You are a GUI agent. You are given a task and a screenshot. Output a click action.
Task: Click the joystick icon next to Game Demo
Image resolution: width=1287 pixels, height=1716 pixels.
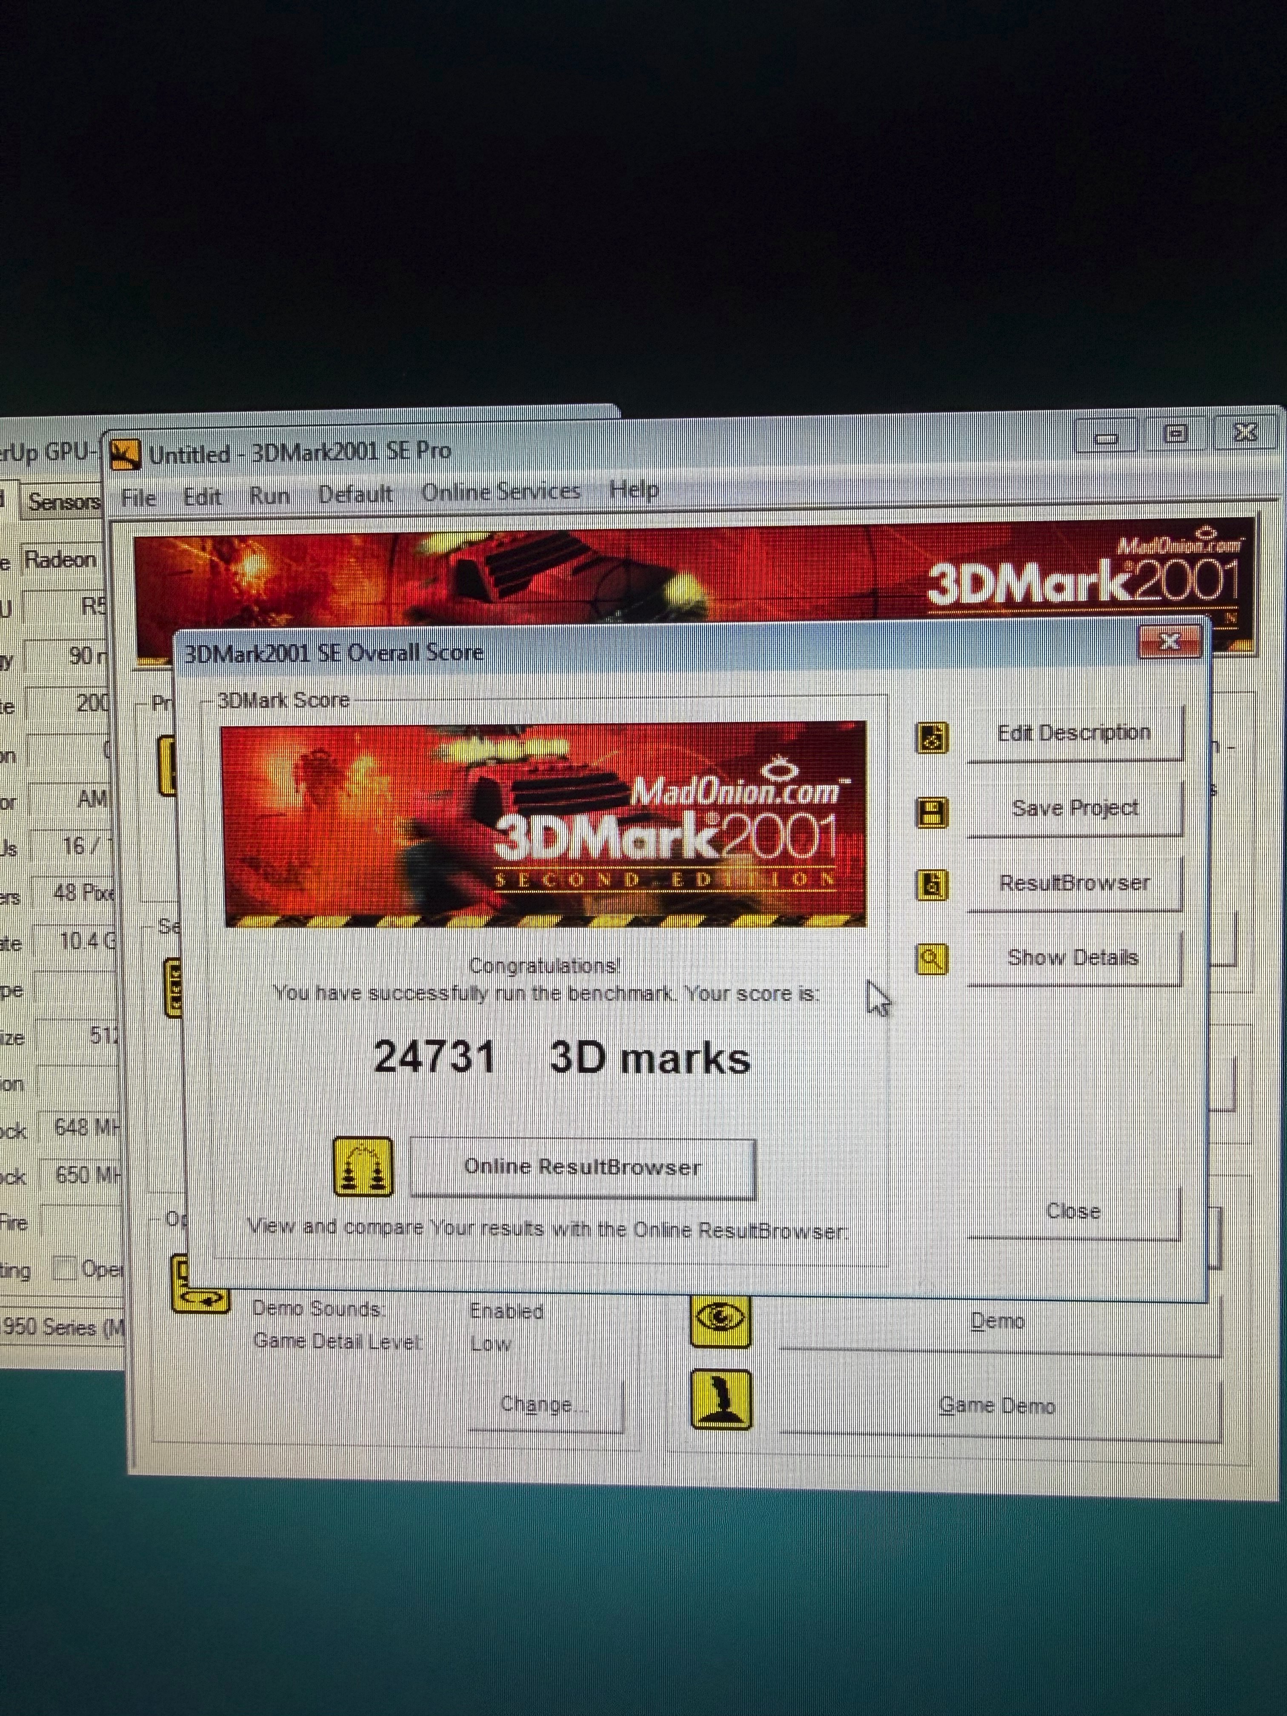(721, 1399)
